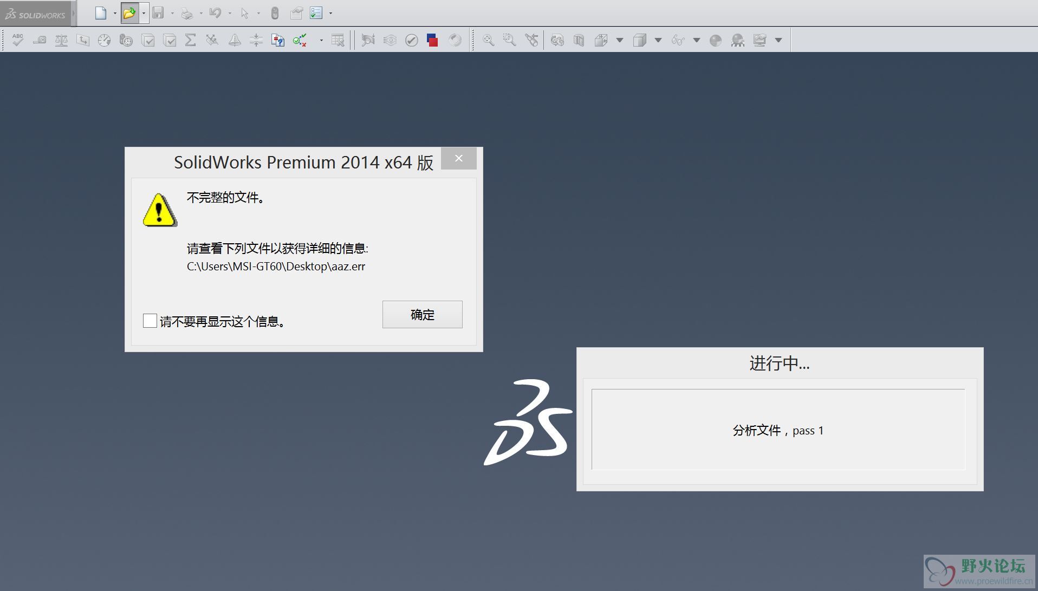
Task: Expand the View Settings dropdown arrow
Action: (778, 40)
